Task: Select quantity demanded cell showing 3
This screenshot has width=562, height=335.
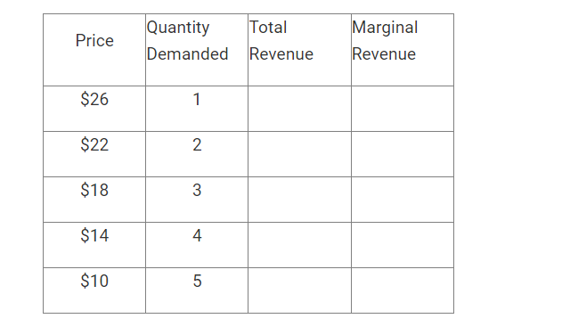Action: (x=197, y=200)
